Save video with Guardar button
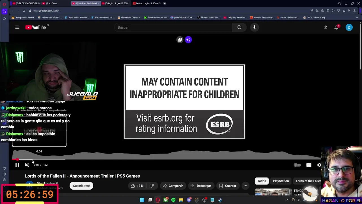This screenshot has width=362, height=204. [x=228, y=186]
